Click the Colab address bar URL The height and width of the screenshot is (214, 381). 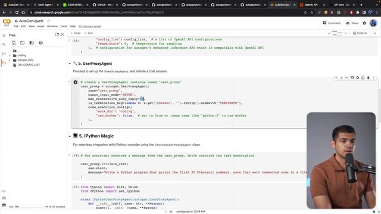pyautogui.click(x=99, y=12)
